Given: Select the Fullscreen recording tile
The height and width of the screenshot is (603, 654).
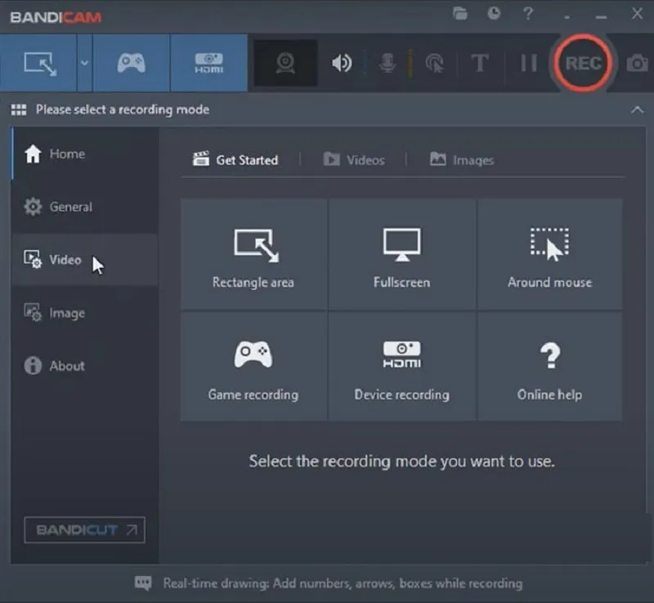Looking at the screenshot, I should coord(401,253).
